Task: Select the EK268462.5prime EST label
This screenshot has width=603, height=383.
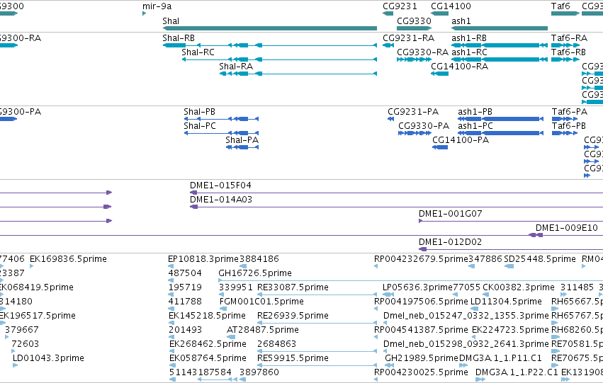Action: pos(208,344)
